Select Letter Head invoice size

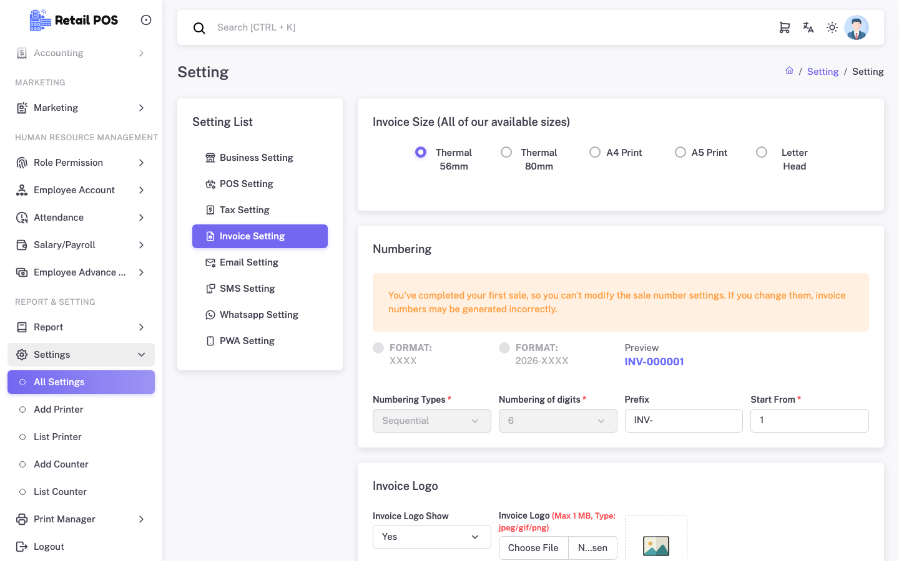pyautogui.click(x=762, y=152)
